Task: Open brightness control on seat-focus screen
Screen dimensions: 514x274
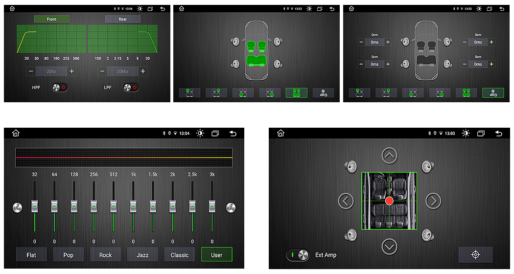Action: pyautogui.click(x=309, y=9)
